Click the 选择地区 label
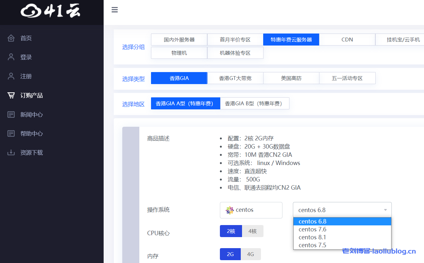This screenshot has height=263, width=424. pos(133,104)
